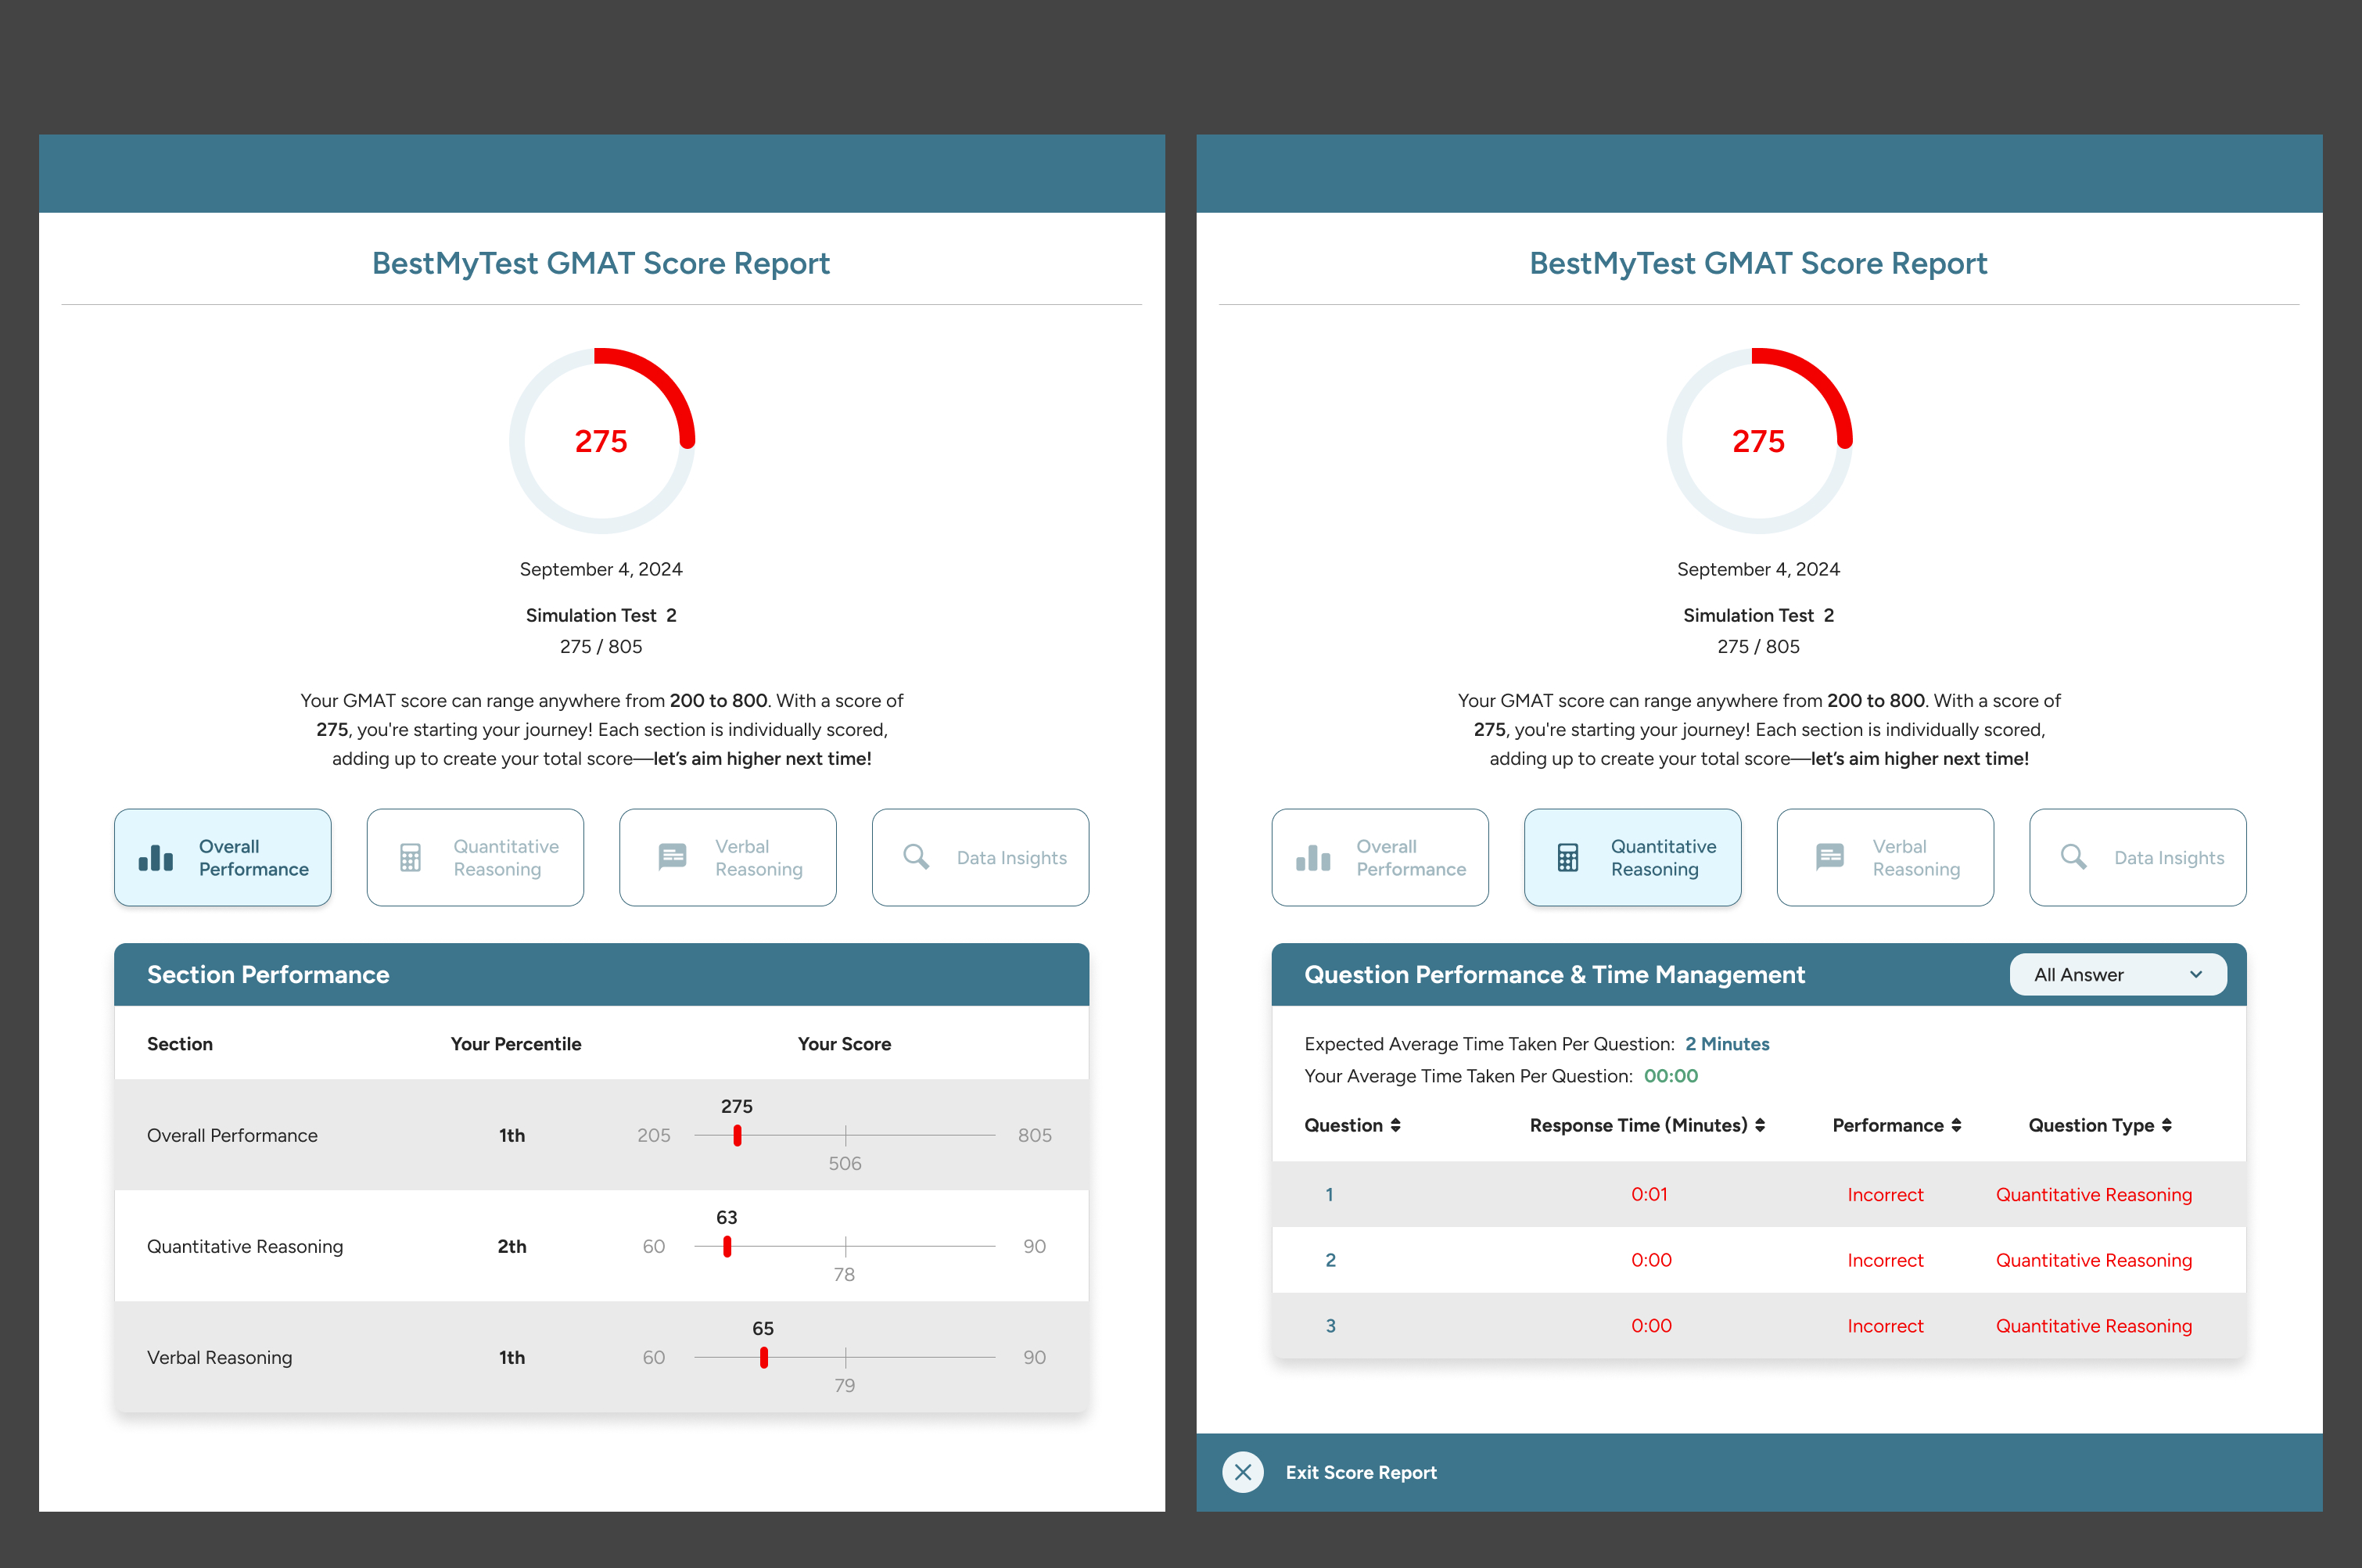The image size is (2362, 1568).
Task: Sort by Performance column arrows
Action: tap(1956, 1125)
